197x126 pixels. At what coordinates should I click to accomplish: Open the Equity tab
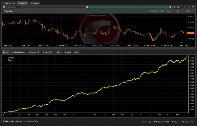(x=6, y=52)
